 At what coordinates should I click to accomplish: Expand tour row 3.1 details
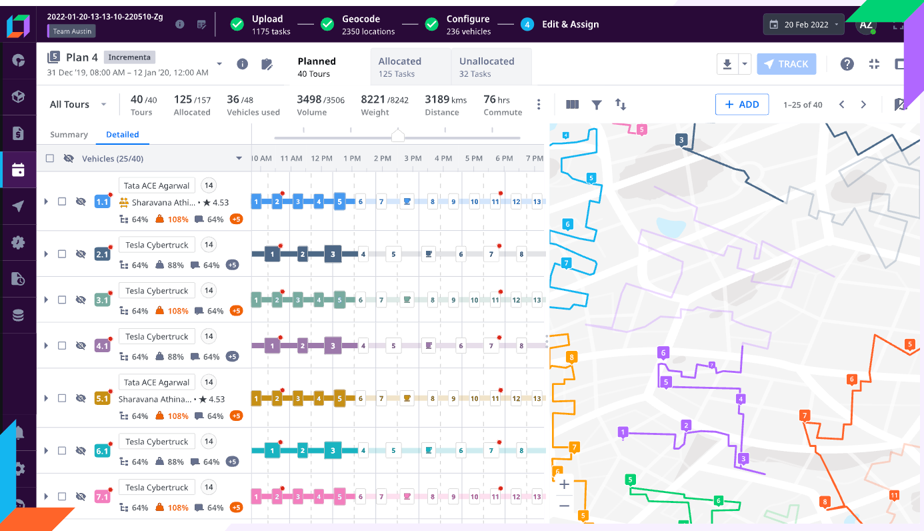[x=46, y=300]
